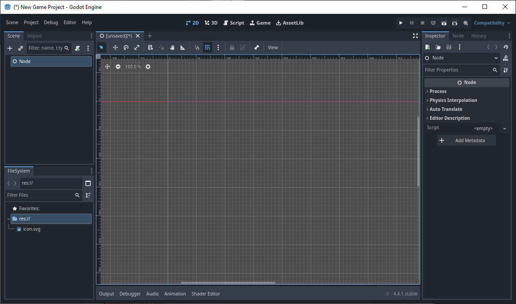Viewport: 516px width, 304px height.
Task: Open the AssetLib workspace
Action: tap(290, 23)
